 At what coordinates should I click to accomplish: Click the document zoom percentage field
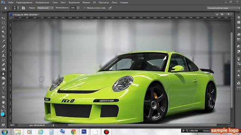pyautogui.click(x=12, y=125)
